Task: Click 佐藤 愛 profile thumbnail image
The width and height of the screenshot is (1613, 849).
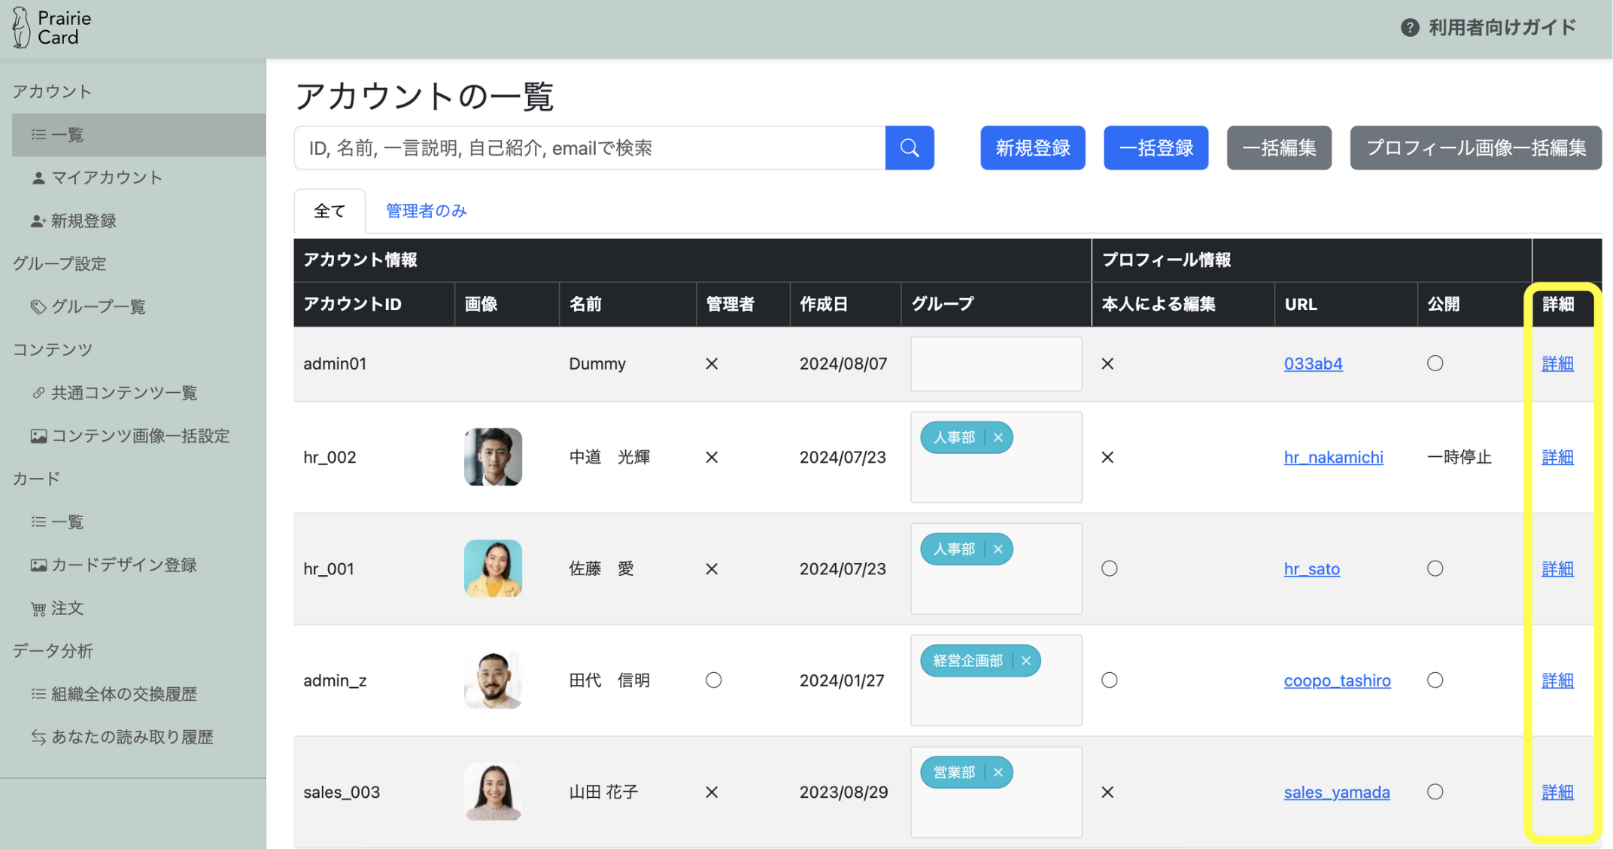Action: pyautogui.click(x=493, y=568)
